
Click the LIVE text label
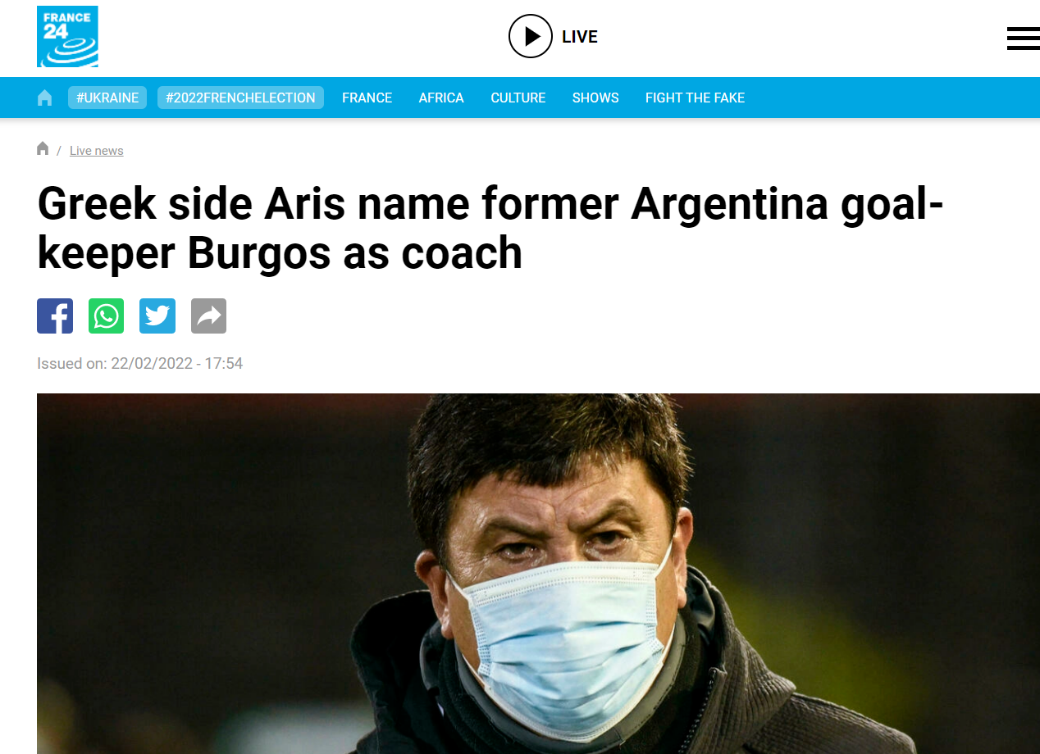tap(580, 37)
